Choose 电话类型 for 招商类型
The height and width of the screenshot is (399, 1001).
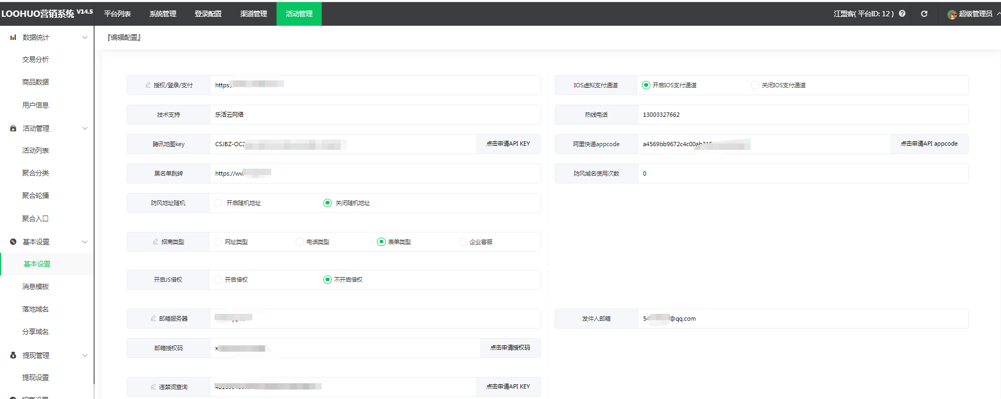click(x=300, y=242)
